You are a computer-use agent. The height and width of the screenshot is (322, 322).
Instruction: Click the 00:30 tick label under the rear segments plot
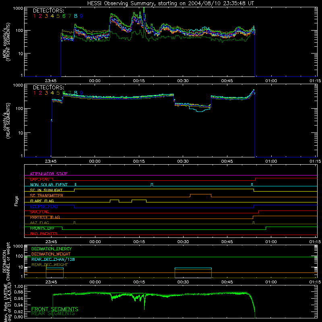[x=183, y=161]
